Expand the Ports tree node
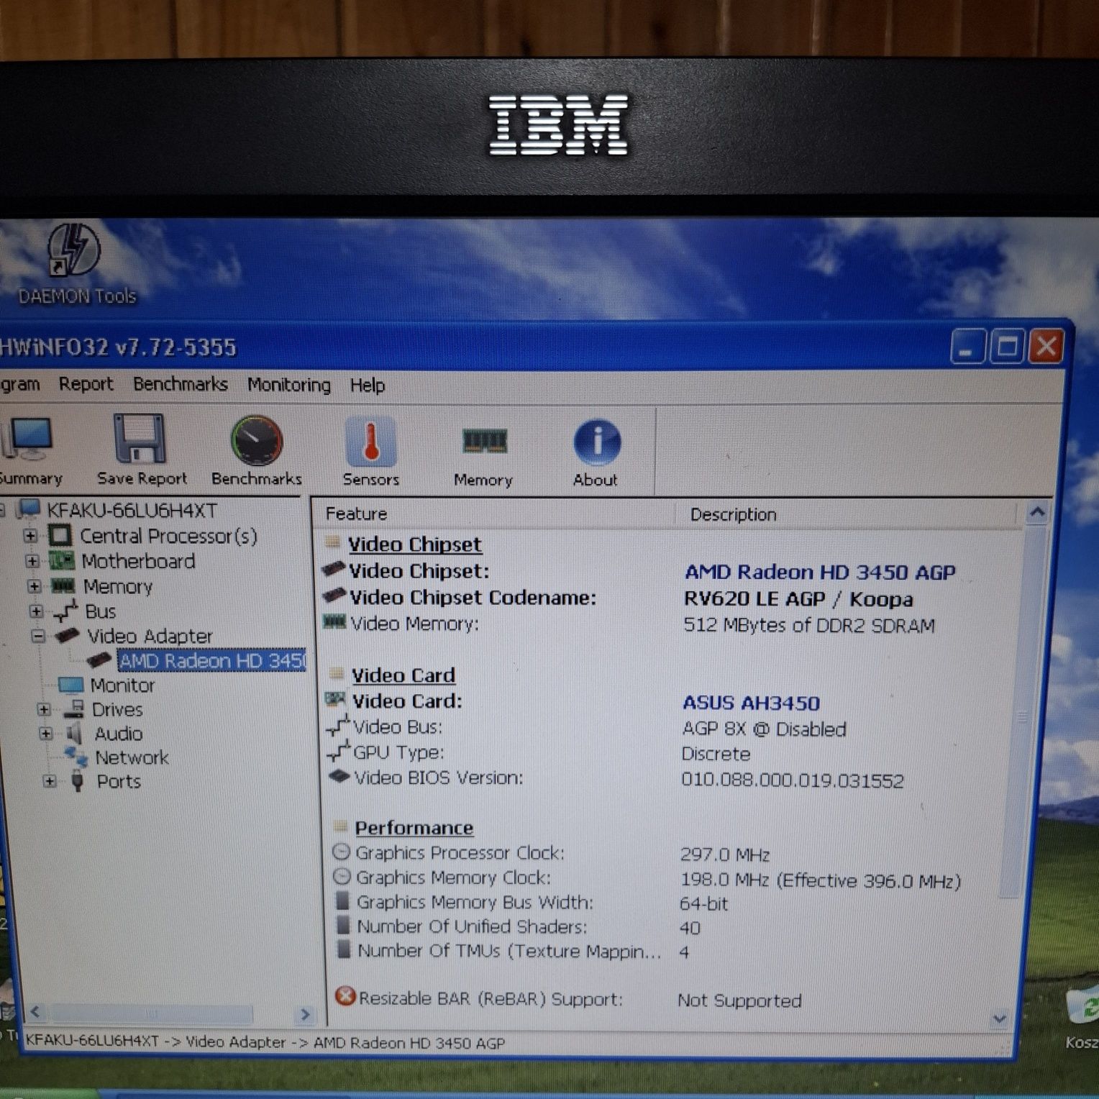This screenshot has height=1099, width=1099. [x=49, y=781]
